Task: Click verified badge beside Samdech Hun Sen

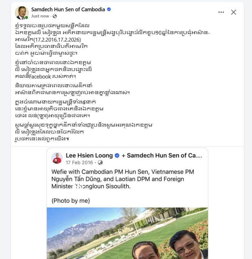Action: [x=109, y=9]
